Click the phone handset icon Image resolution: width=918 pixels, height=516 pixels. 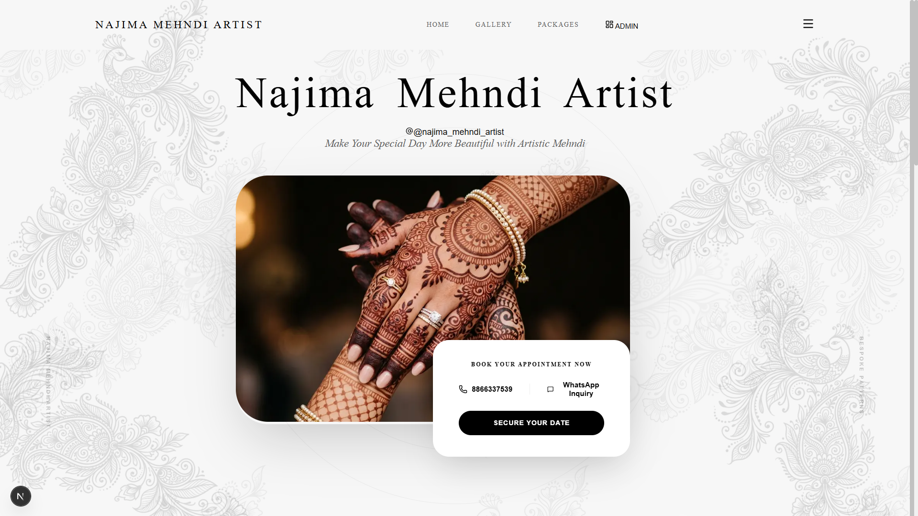point(463,389)
